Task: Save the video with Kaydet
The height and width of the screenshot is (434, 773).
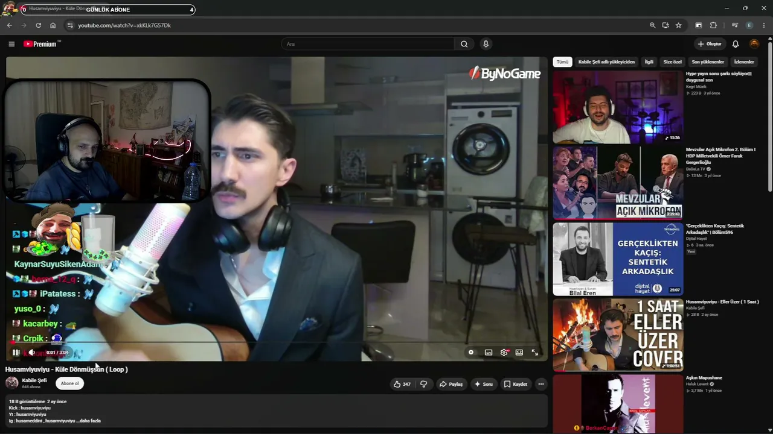Action: click(516, 384)
